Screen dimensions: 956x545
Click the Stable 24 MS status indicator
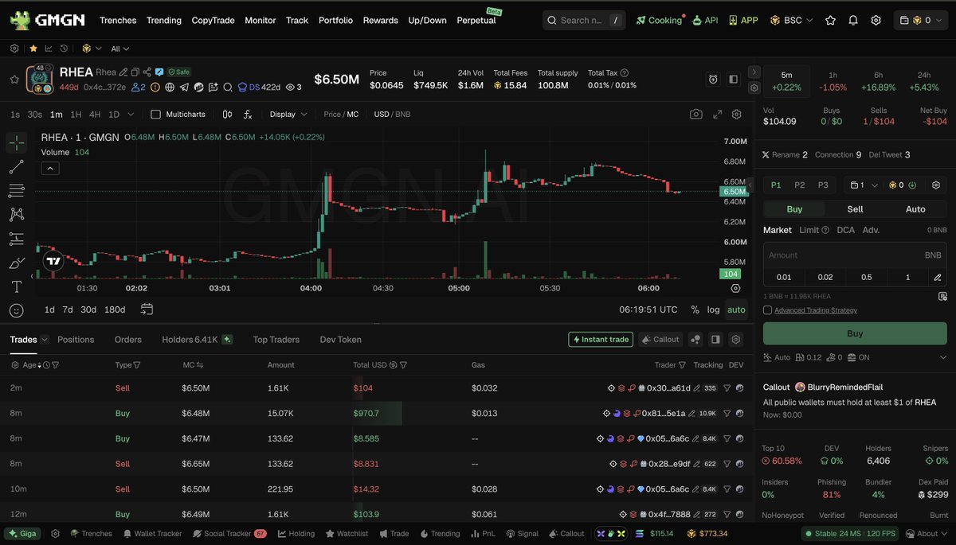(x=849, y=534)
